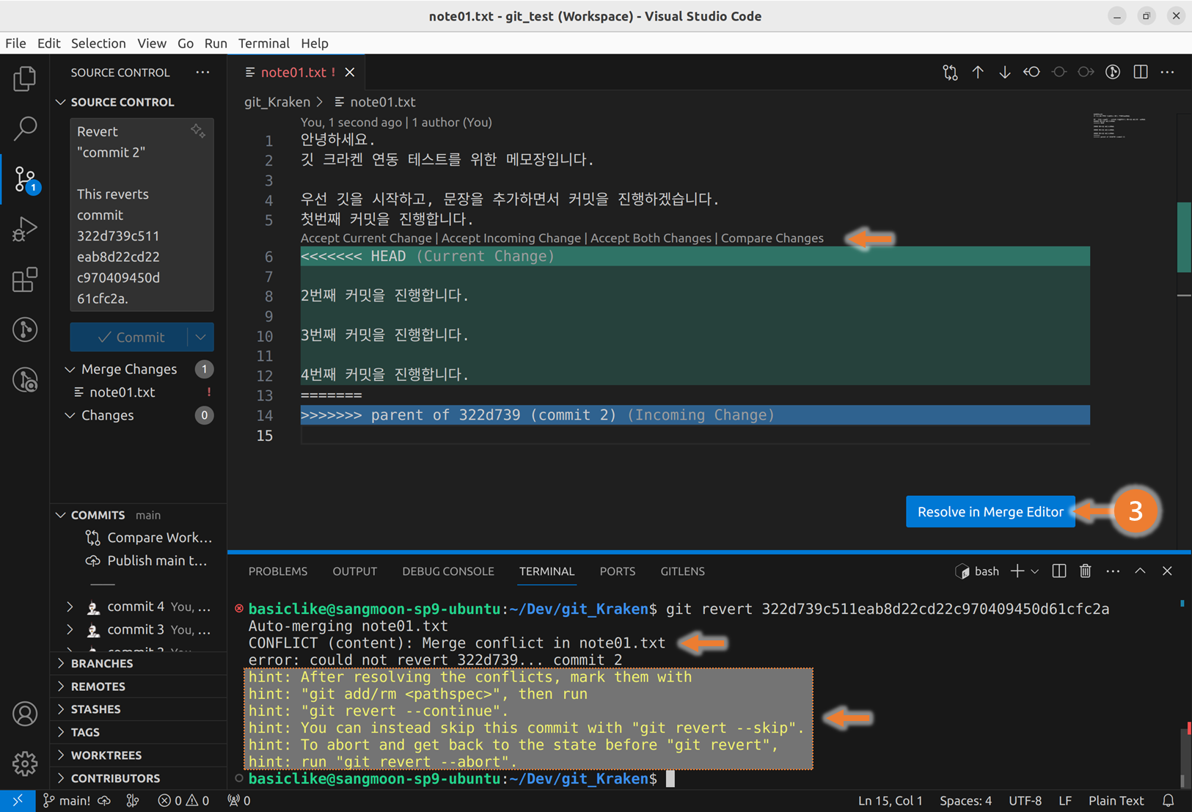
Task: Open the Search view in activity bar
Action: tap(25, 128)
